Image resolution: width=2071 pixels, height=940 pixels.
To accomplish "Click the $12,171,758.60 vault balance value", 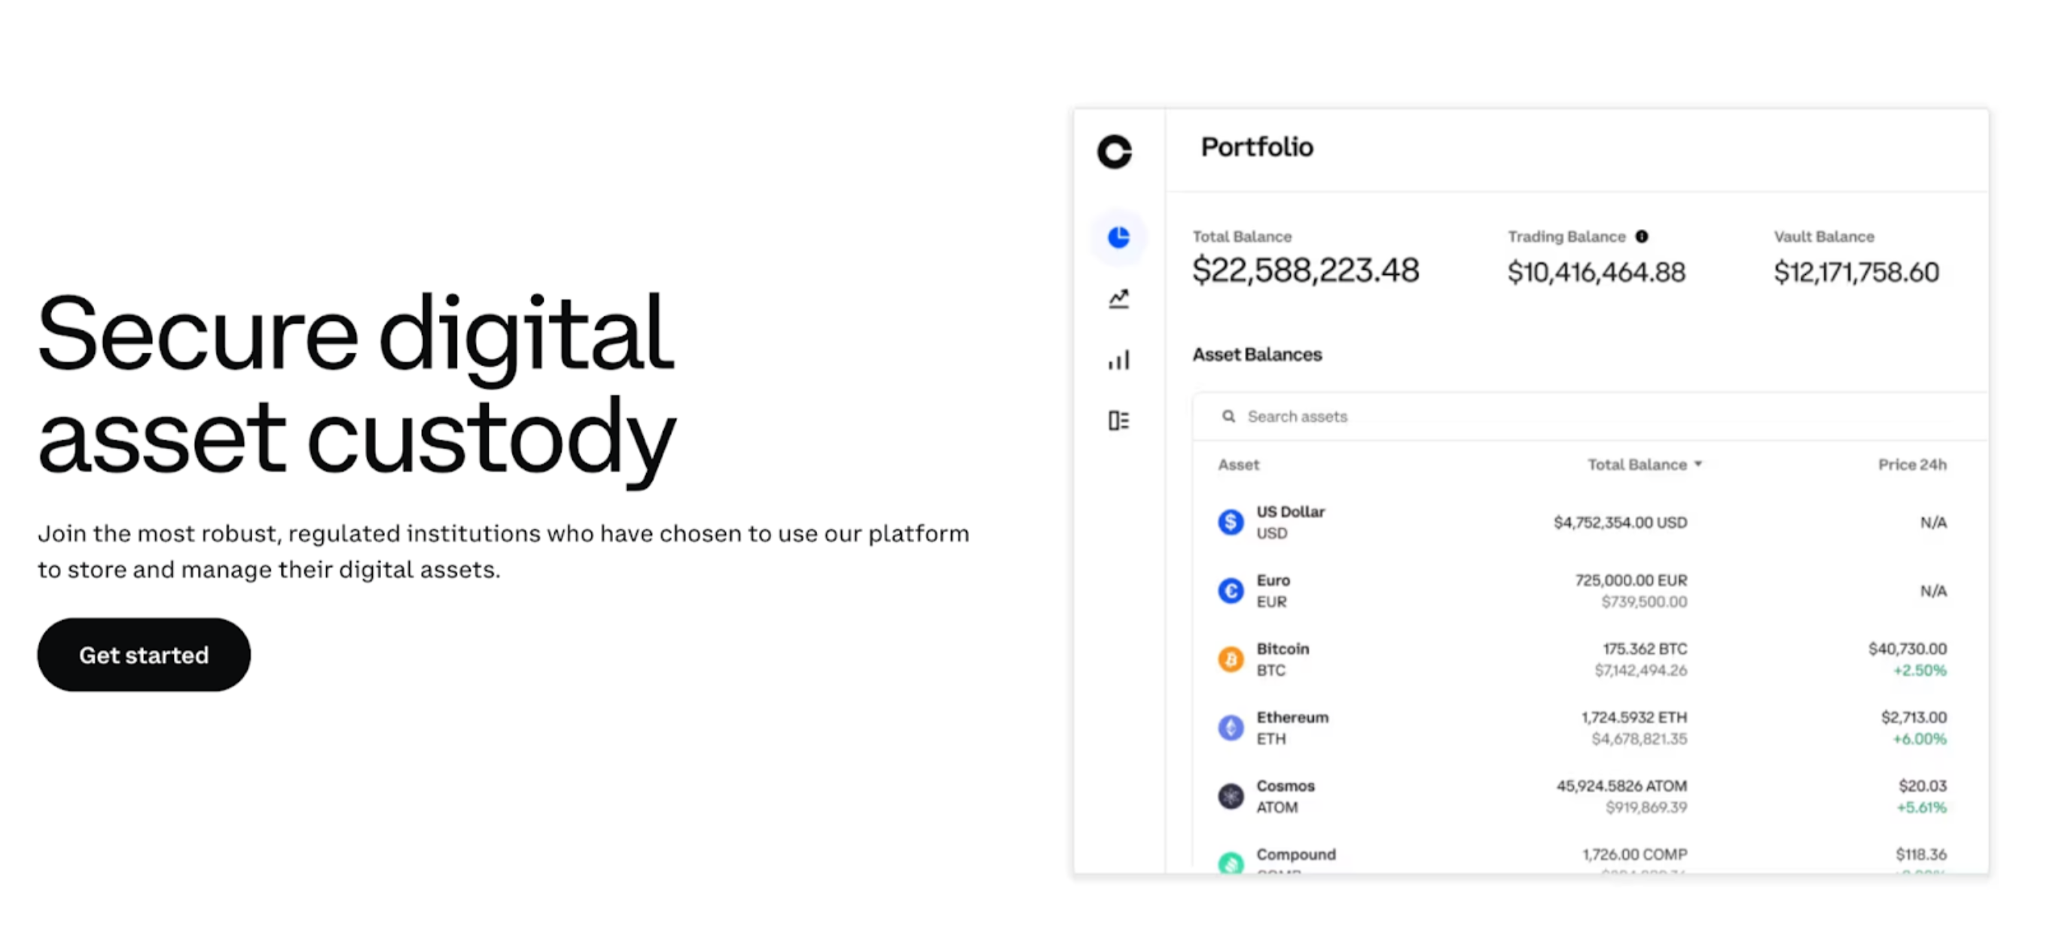I will [x=1856, y=273].
